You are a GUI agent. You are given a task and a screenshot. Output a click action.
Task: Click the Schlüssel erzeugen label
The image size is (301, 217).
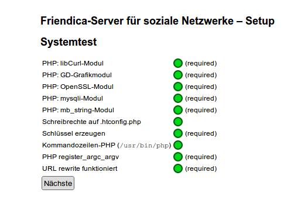pos(74,133)
